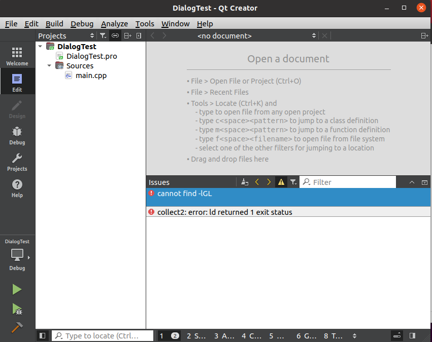Click the Clean issues icon in Issues panel
Screen dimensions: 432x342
(x=244, y=182)
